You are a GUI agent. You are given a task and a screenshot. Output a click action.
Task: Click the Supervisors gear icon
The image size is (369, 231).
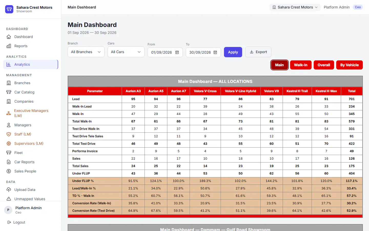9,143
